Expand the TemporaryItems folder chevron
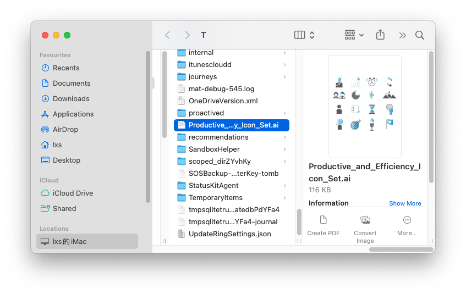This screenshot has height=294, width=466. point(284,198)
